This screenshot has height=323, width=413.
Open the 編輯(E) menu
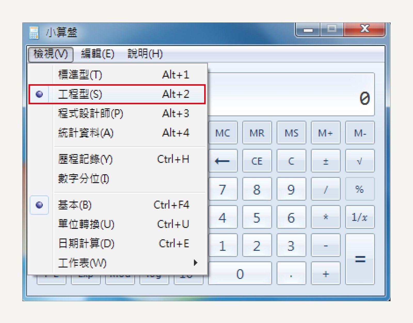click(98, 54)
